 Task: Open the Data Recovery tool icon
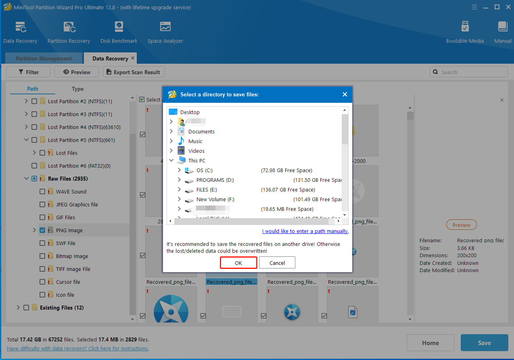click(20, 27)
